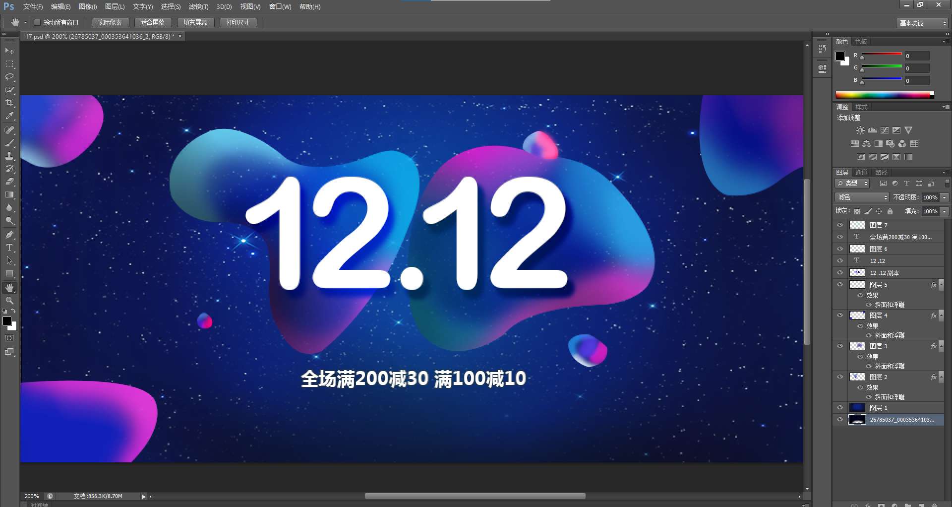The height and width of the screenshot is (507, 952).
Task: Hide layer 图层 6
Action: [840, 249]
